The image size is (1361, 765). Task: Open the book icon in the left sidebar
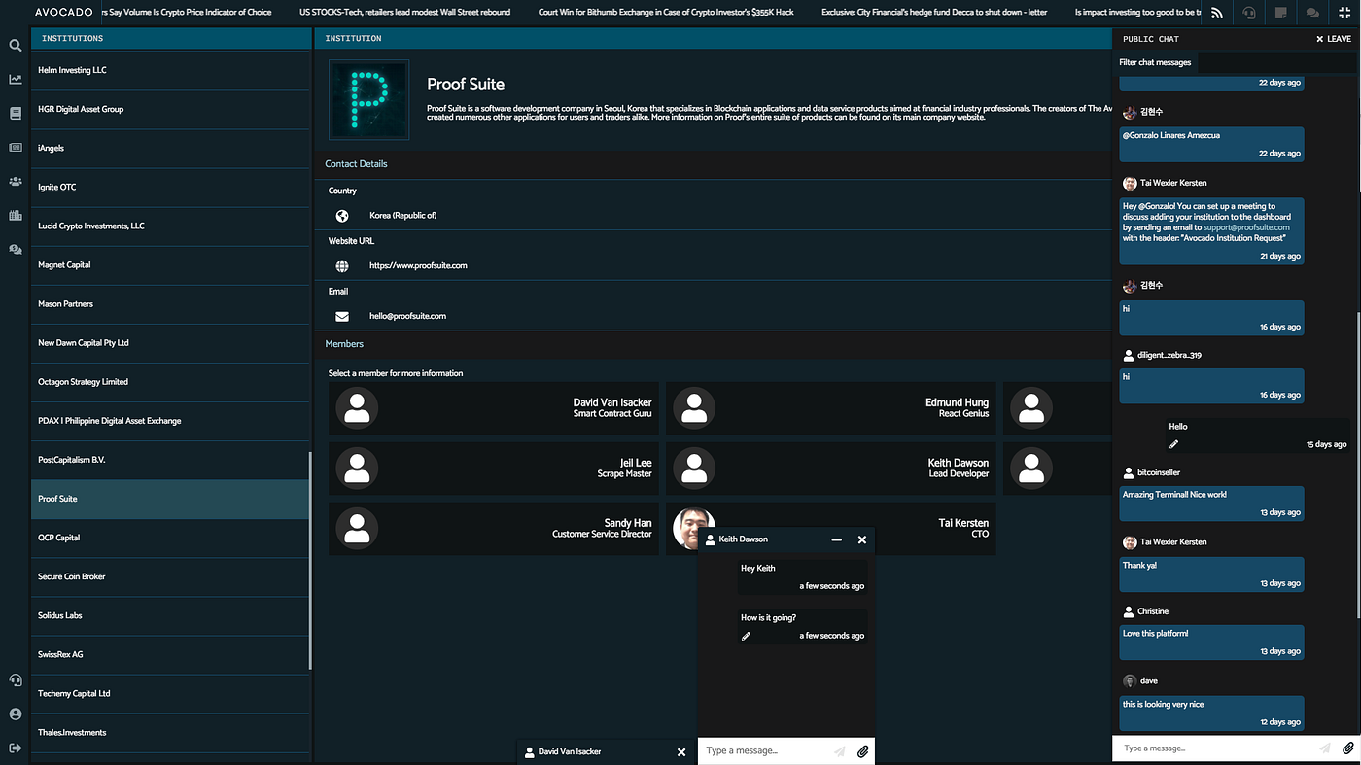point(16,114)
